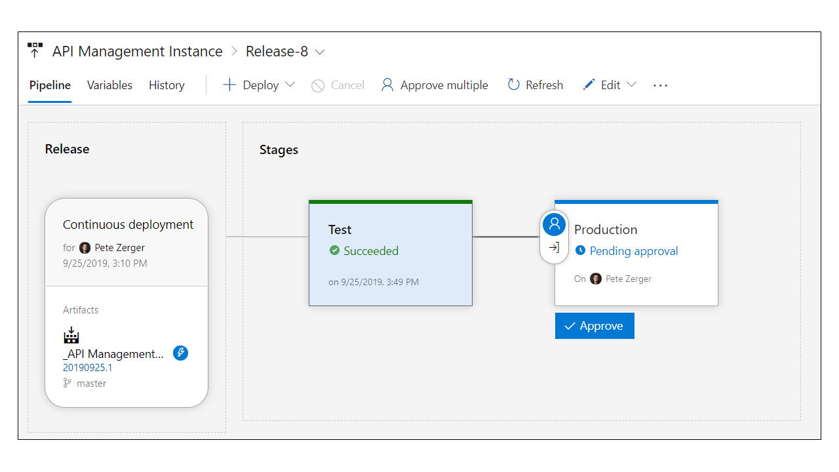The image size is (839, 472).
Task: Click the pencil Edit icon
Action: 589,85
